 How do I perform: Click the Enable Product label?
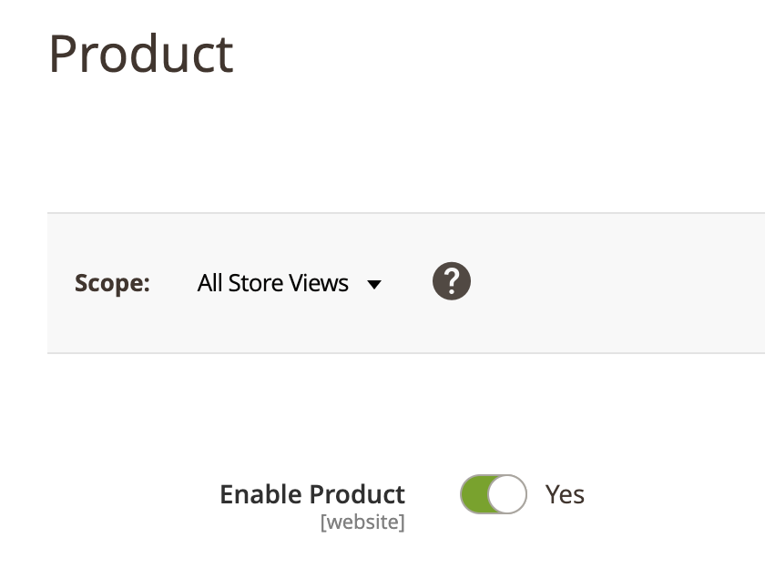[312, 494]
